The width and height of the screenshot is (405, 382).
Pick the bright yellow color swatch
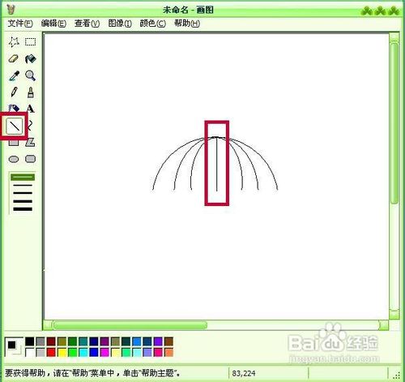(62, 352)
